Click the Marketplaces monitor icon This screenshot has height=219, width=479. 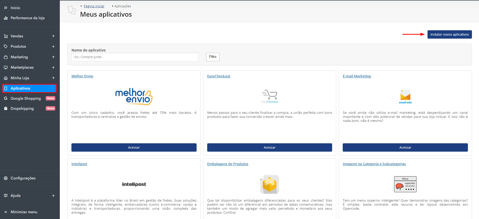6,67
